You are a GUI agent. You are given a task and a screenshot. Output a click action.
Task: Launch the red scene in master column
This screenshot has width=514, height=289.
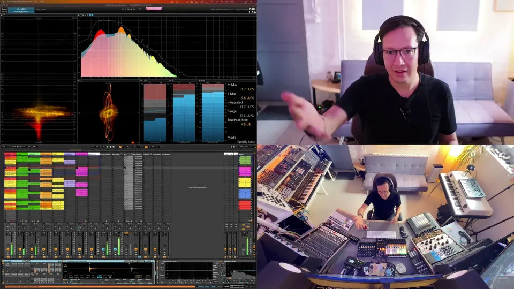[x=245, y=205]
